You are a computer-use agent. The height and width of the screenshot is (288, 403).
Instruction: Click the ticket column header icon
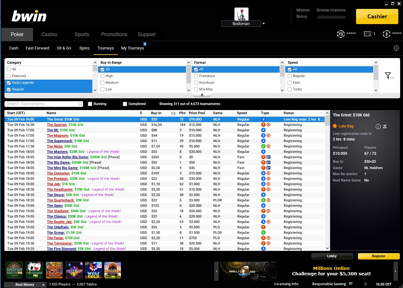[173, 113]
